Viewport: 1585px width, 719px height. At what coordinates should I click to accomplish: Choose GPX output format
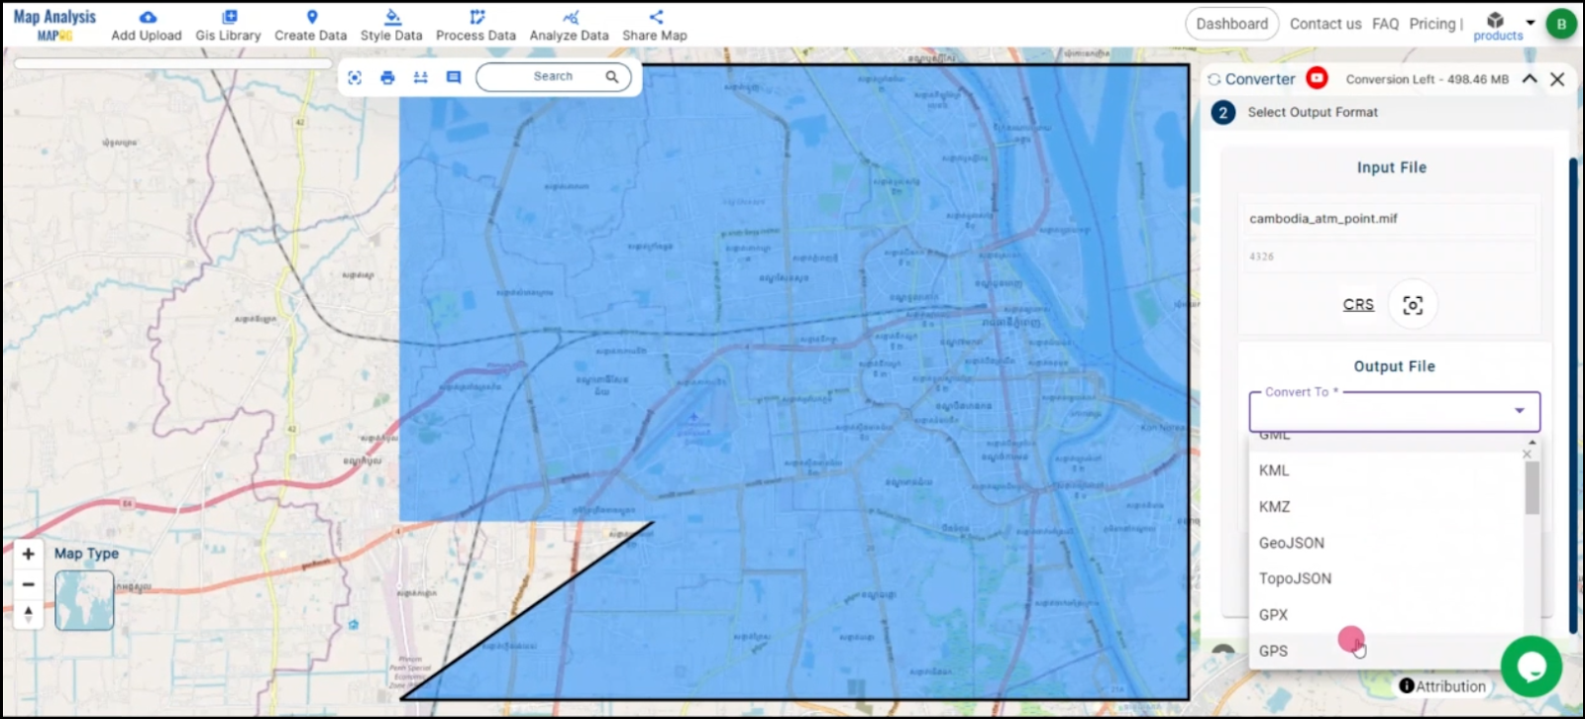coord(1387,615)
